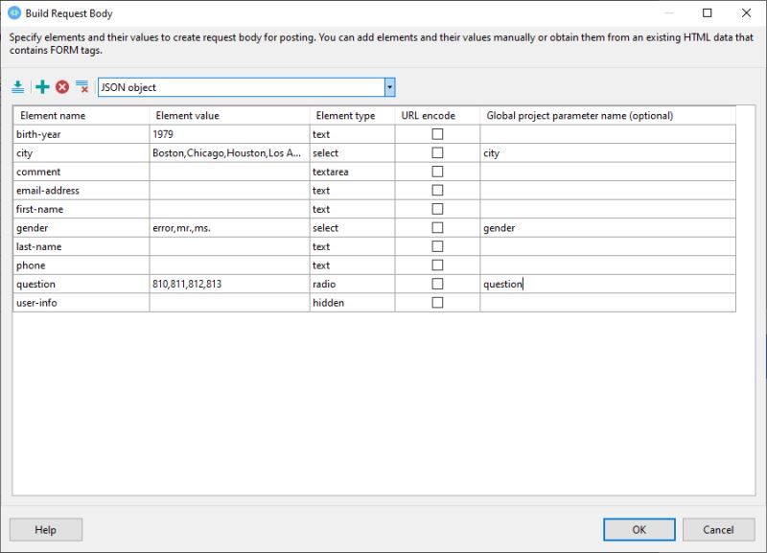The image size is (767, 553).
Task: Click the empty value cell of phone row
Action: click(229, 265)
